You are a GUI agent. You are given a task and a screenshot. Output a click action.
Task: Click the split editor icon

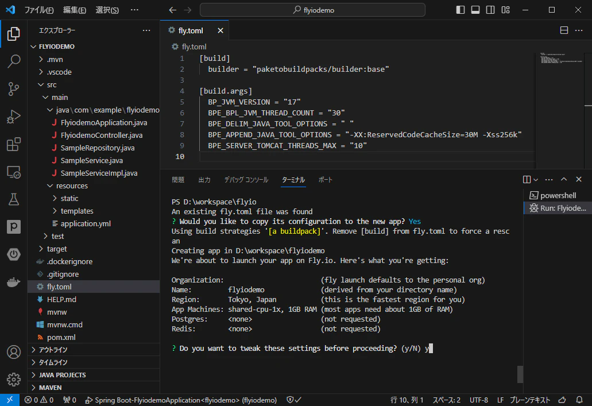[x=564, y=30]
